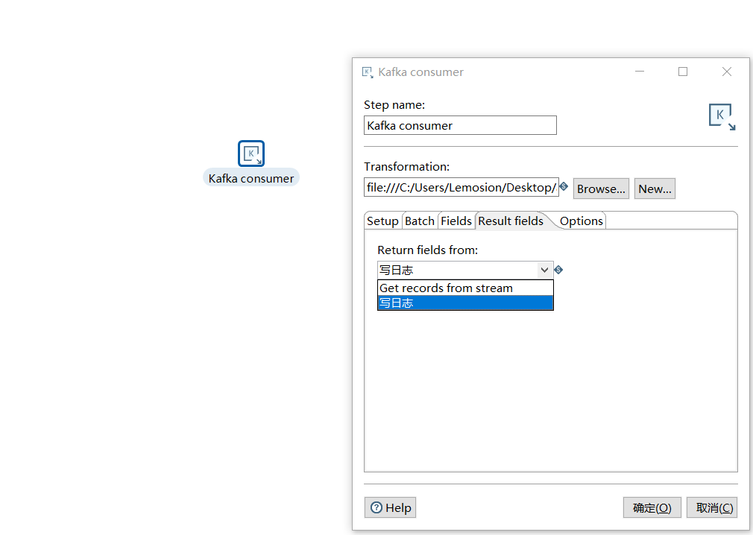Switch to the Options tab
Viewport: 753px width, 535px height.
[581, 221]
